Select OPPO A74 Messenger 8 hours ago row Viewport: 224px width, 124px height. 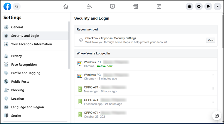pyautogui.click(x=146, y=89)
